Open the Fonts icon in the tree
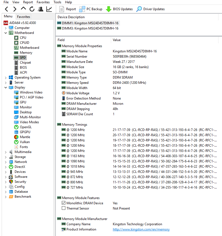Viewport: 222px width, 236px height. pyautogui.click(x=16, y=147)
